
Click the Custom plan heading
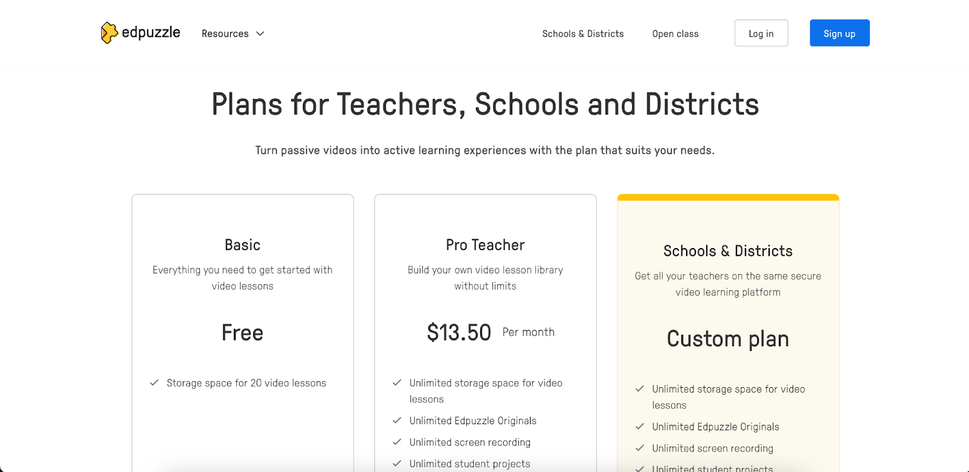point(728,339)
